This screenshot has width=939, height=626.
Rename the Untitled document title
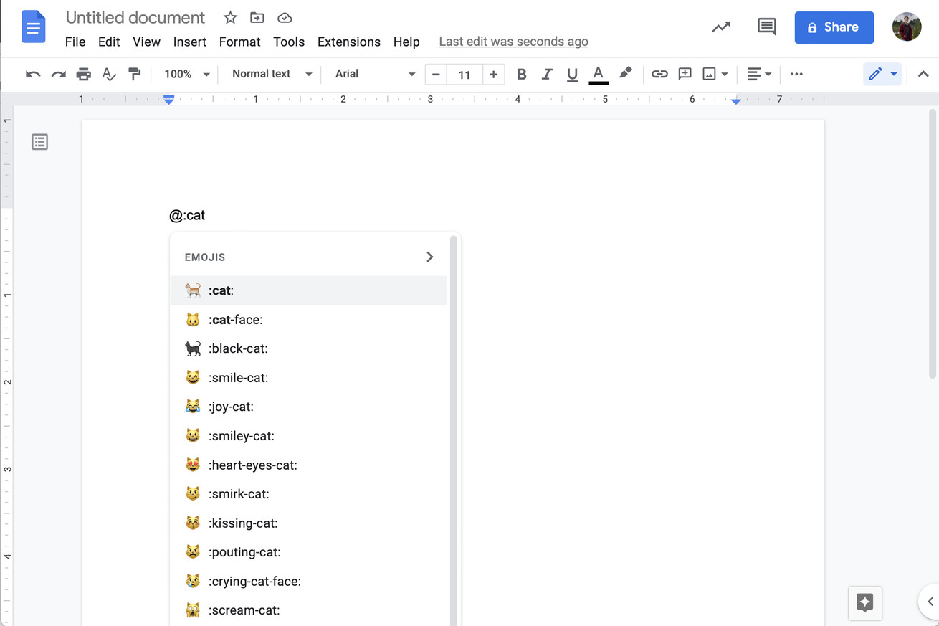click(135, 18)
